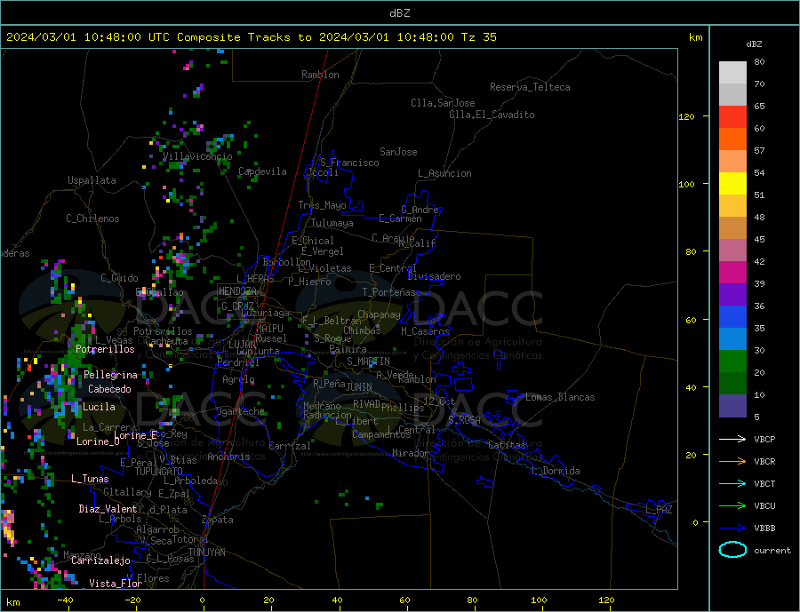The width and height of the screenshot is (800, 612).
Task: Click the 'Diaz_Valent' map label
Action: (108, 509)
